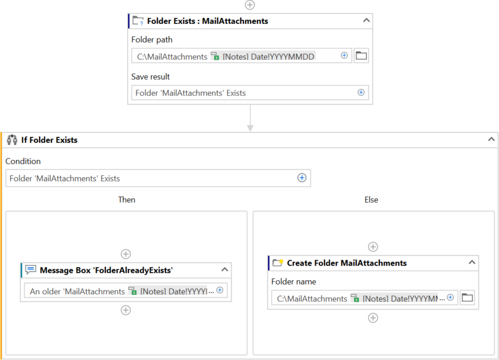
Task: Click browse folder icon beside Folder path field
Action: tap(361, 56)
